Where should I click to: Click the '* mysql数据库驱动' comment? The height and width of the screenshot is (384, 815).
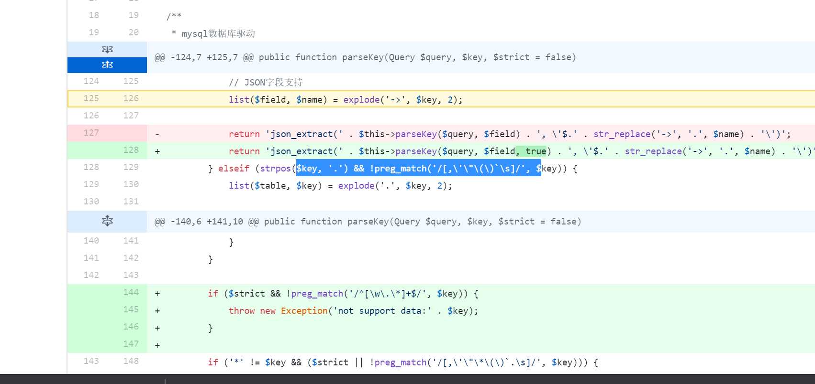[213, 34]
